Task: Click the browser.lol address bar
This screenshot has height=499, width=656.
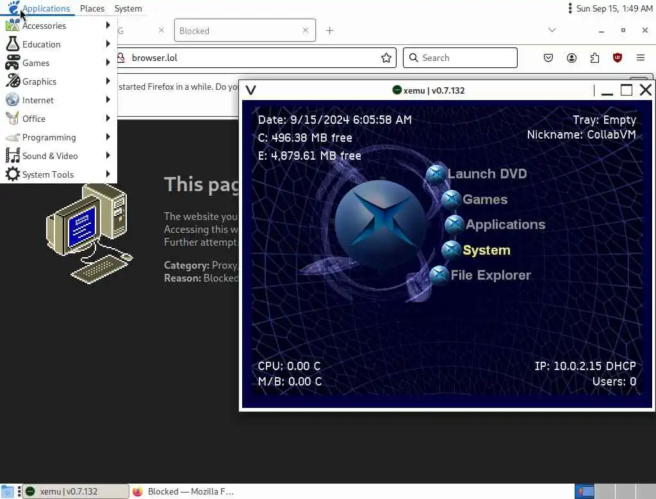Action: (255, 58)
